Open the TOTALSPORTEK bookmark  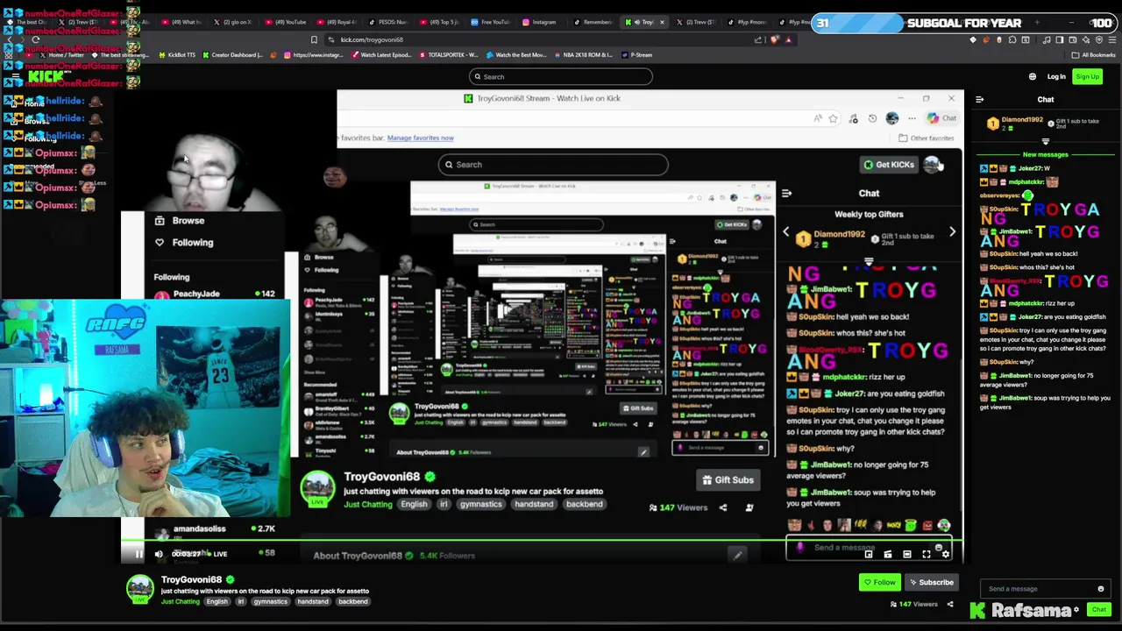coord(447,55)
